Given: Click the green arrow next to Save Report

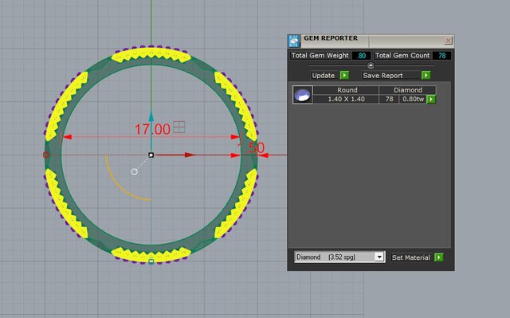Looking at the screenshot, I should 426,76.
